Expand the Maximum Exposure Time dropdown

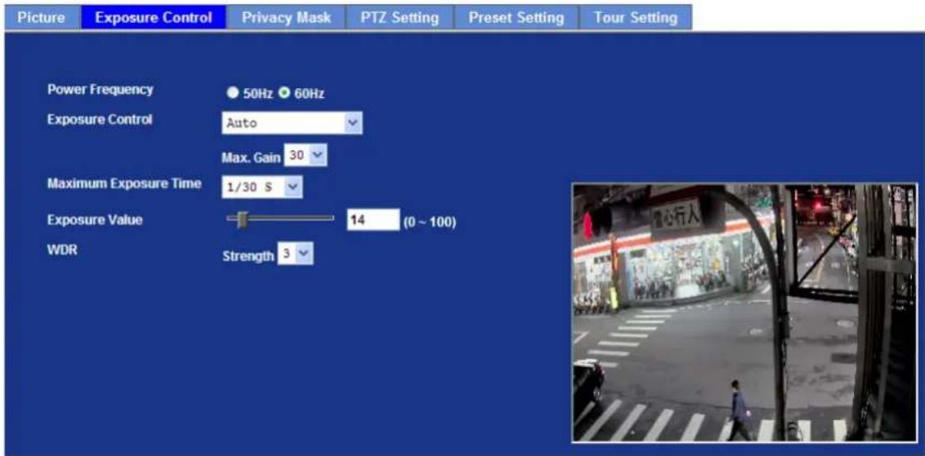pyautogui.click(x=262, y=188)
